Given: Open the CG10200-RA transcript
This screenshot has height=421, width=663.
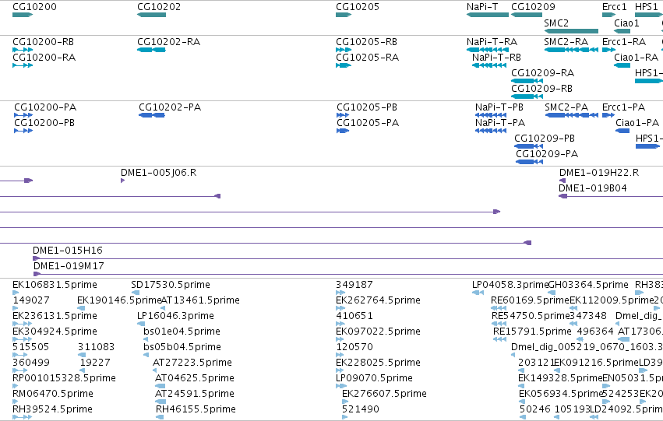Looking at the screenshot, I should (23, 65).
